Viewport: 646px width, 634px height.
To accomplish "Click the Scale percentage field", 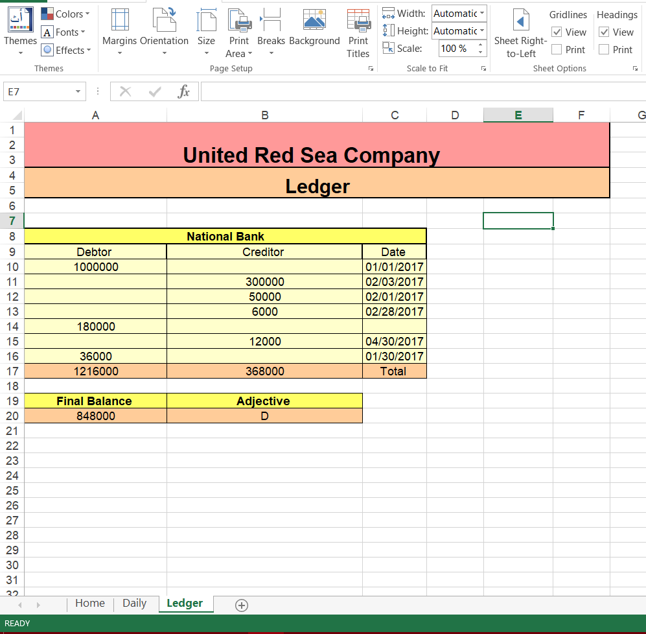I will [457, 49].
